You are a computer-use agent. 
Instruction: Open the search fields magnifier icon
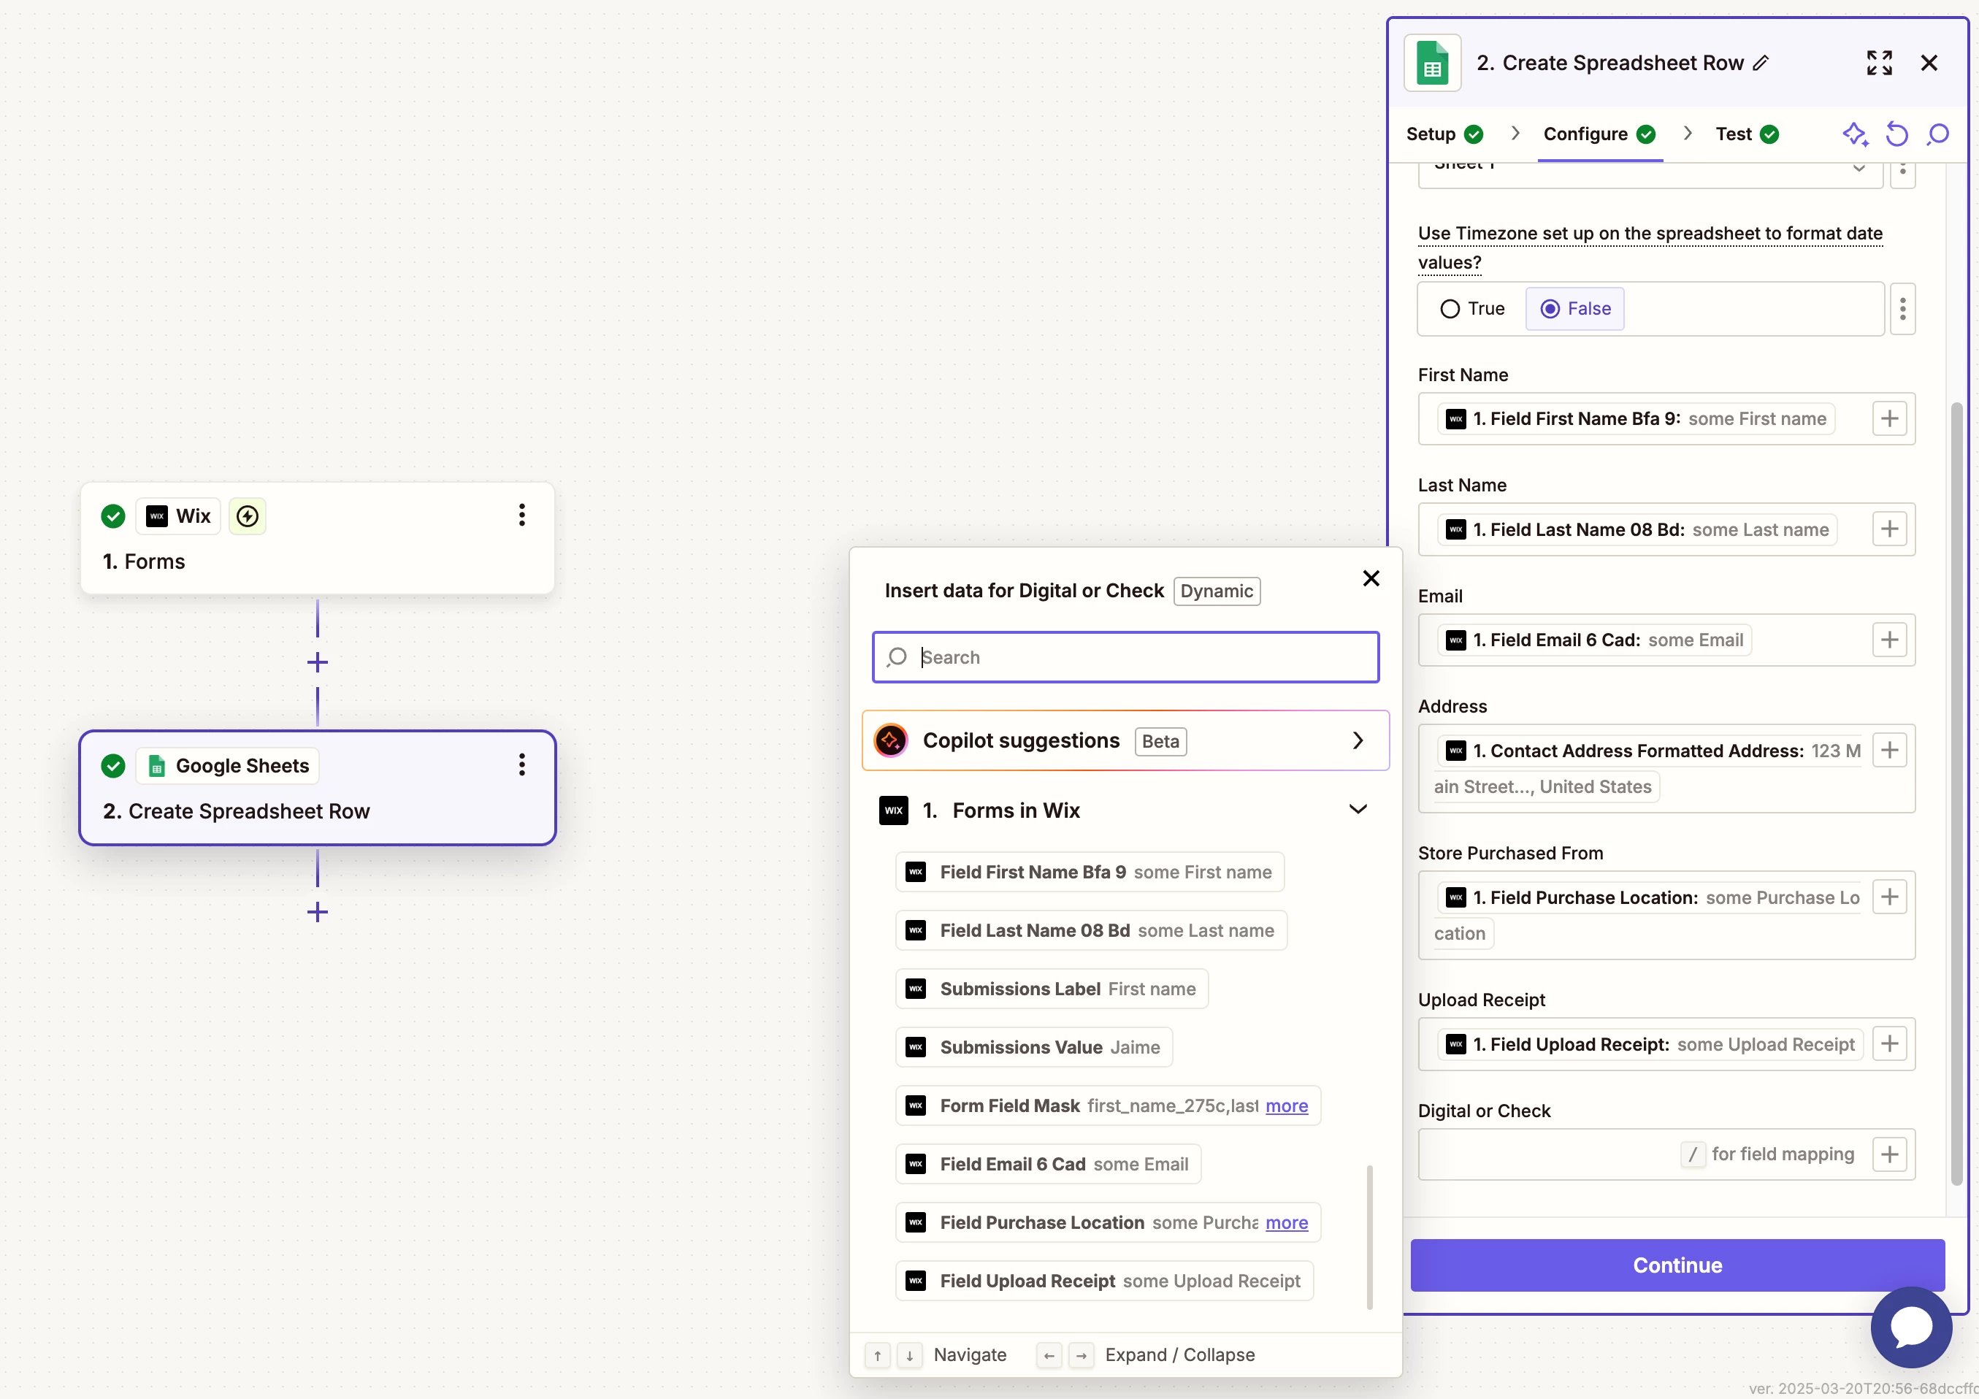(x=1937, y=134)
